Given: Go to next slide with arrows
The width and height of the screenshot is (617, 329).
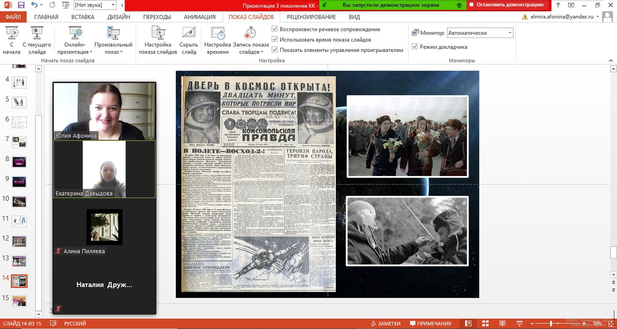Looking at the screenshot, I should (614, 290).
